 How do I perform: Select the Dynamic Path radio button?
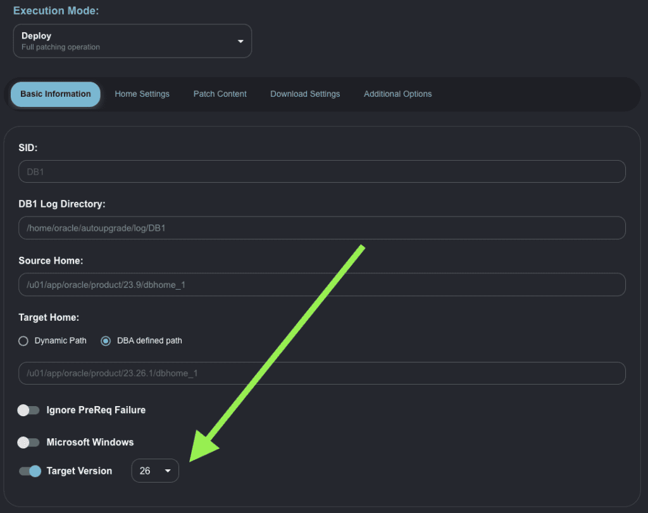click(x=23, y=341)
